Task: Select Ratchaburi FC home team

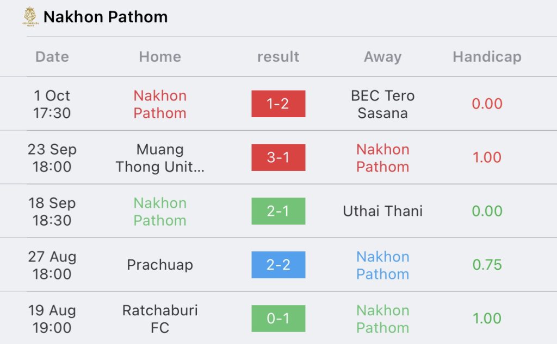Action: click(160, 319)
